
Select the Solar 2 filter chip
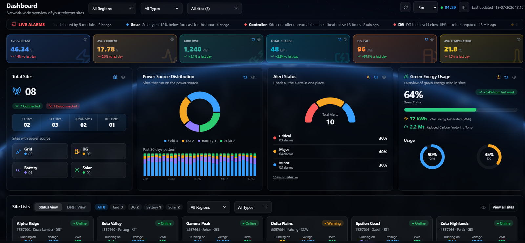pyautogui.click(x=174, y=207)
